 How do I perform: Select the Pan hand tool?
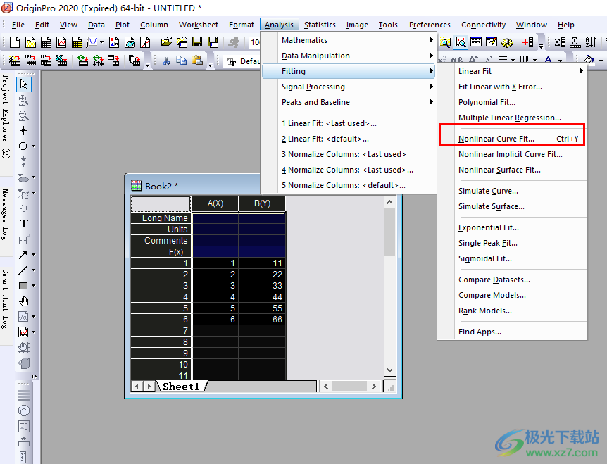(x=24, y=301)
